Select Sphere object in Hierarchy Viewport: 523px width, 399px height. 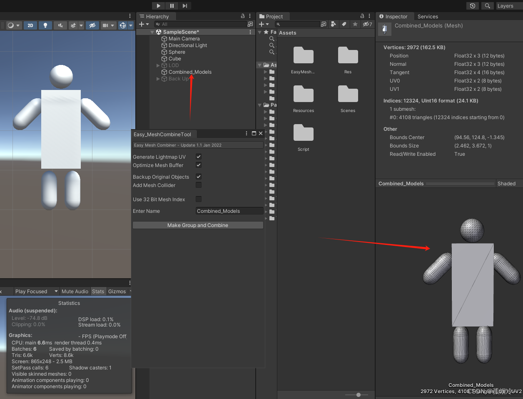coord(177,52)
